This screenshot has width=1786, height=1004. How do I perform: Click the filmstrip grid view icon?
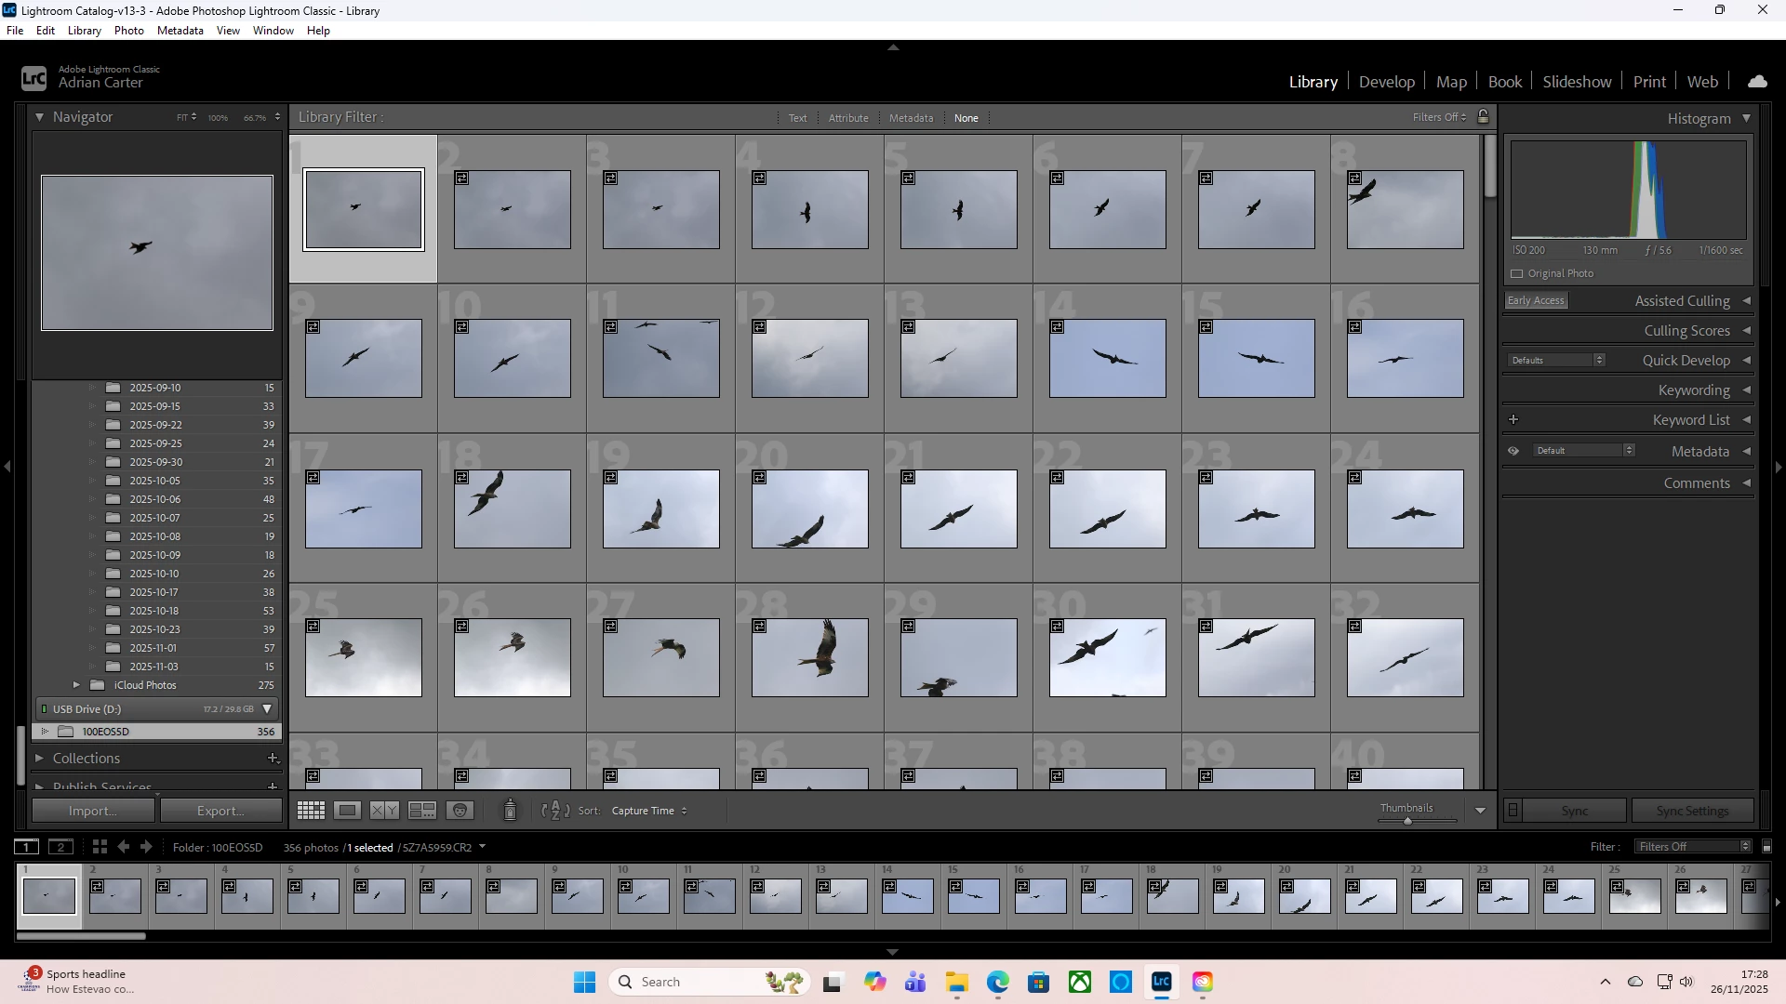[x=100, y=847]
